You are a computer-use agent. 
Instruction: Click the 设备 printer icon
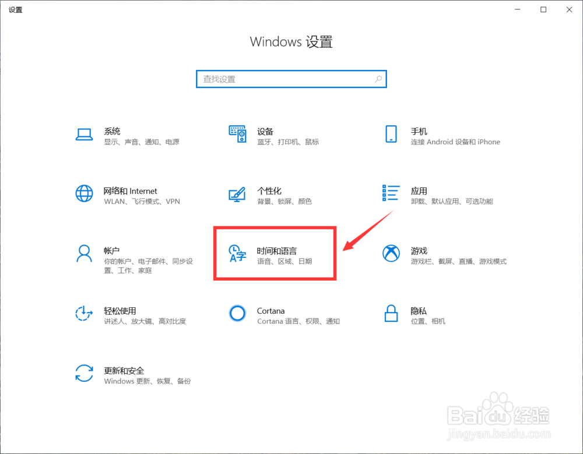237,134
